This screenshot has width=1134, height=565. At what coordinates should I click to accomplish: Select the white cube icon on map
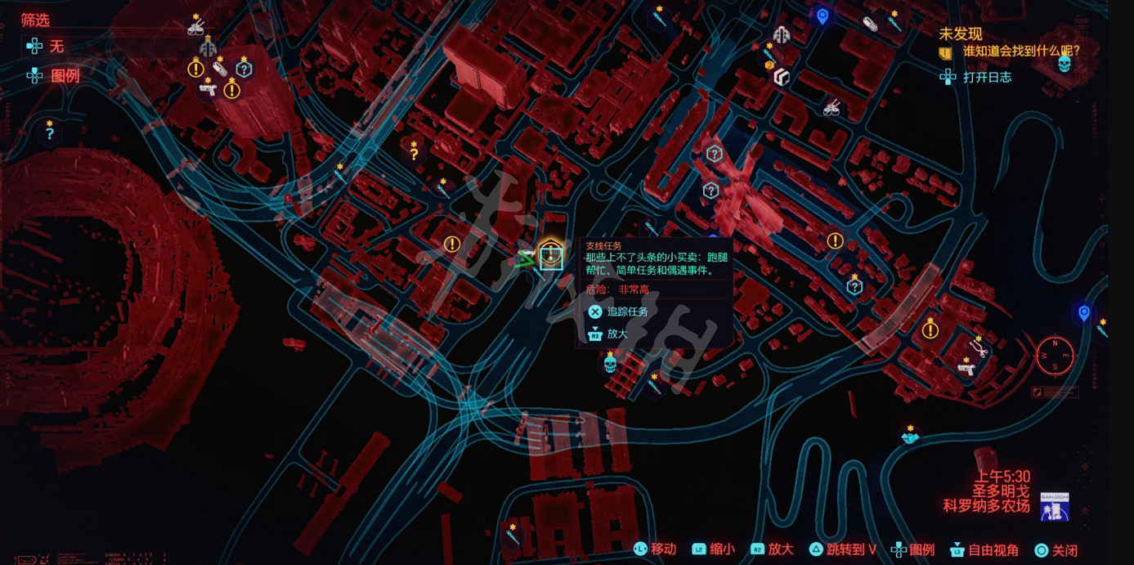point(782,77)
